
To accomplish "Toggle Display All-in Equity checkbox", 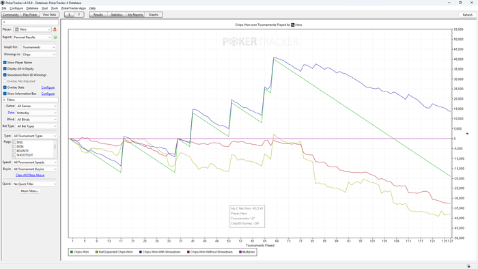I will 5,69.
